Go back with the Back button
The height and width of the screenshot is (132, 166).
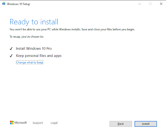pyautogui.click(x=121, y=124)
